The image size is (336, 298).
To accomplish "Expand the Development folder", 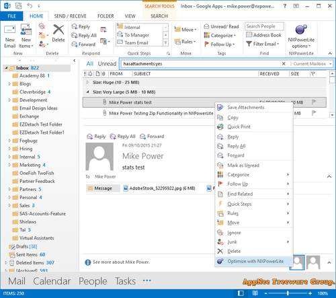I will [x=9, y=100].
